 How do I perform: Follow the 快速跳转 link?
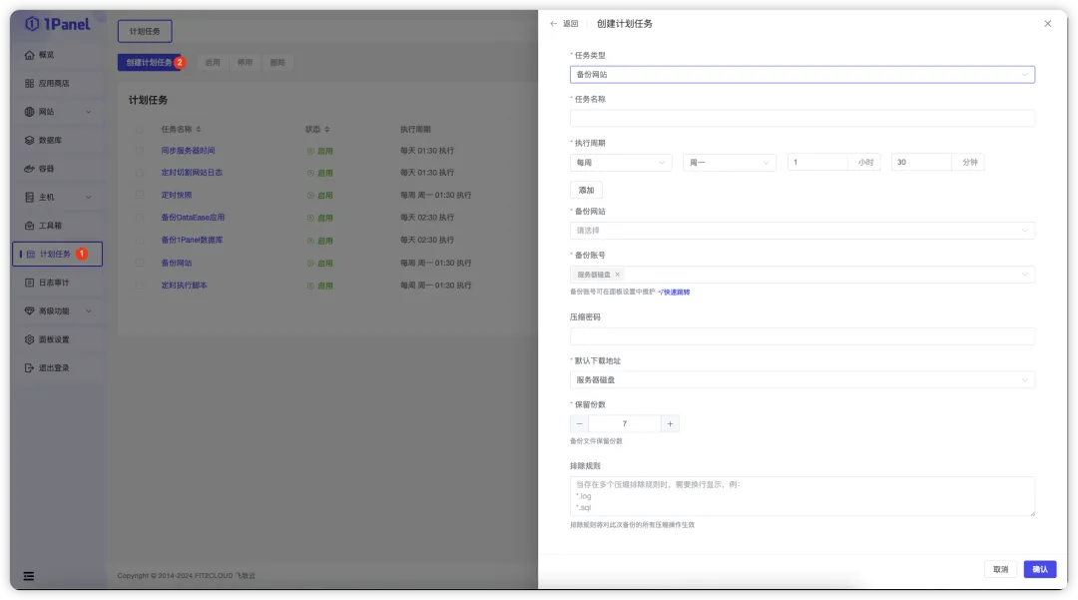675,293
